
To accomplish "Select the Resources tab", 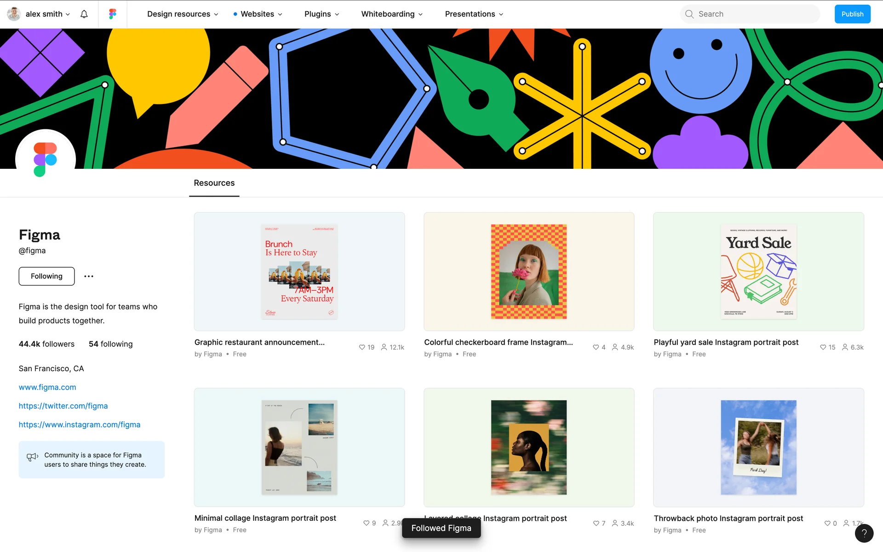I will tap(214, 183).
